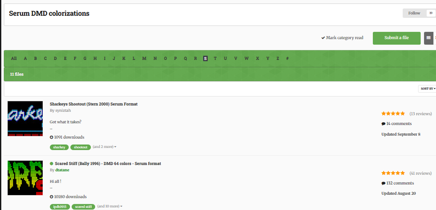Filter files by letter H
Viewport: 436px width, 210px height.
click(x=95, y=59)
